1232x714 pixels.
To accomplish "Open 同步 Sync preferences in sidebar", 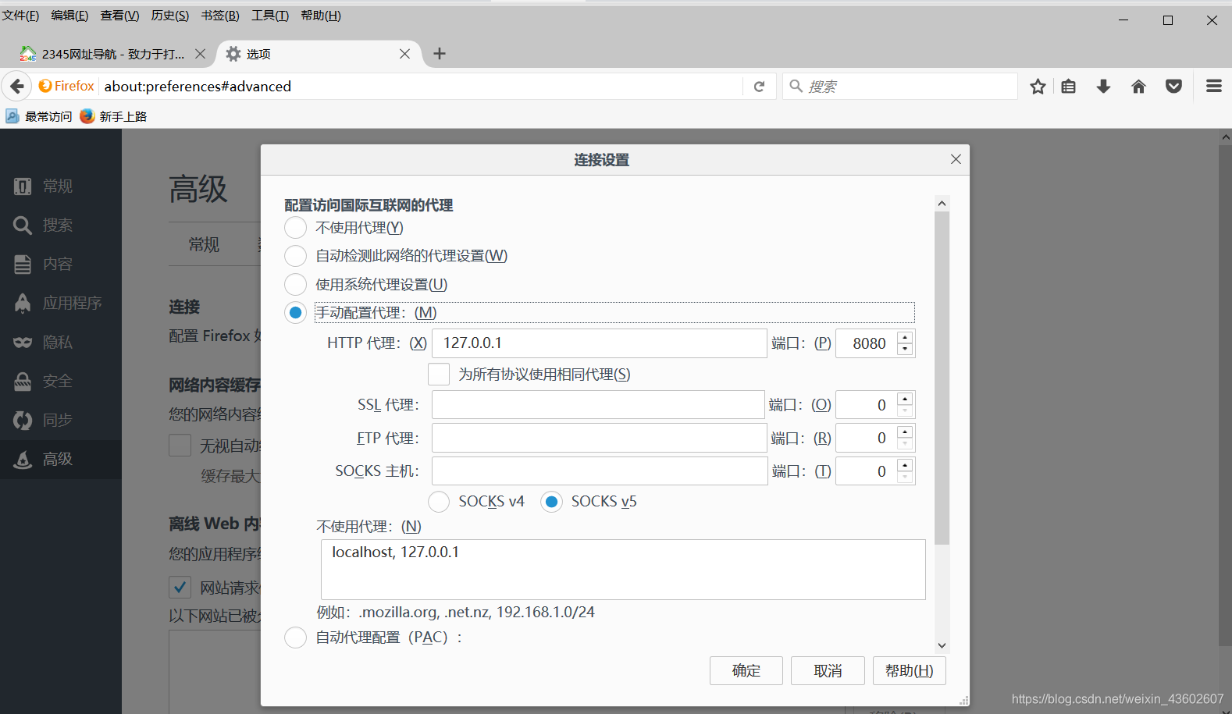I will click(60, 421).
